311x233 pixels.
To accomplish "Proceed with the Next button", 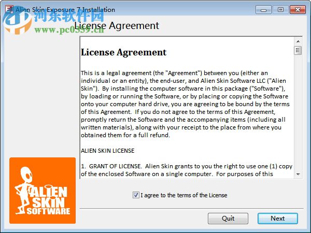I will pyautogui.click(x=278, y=219).
